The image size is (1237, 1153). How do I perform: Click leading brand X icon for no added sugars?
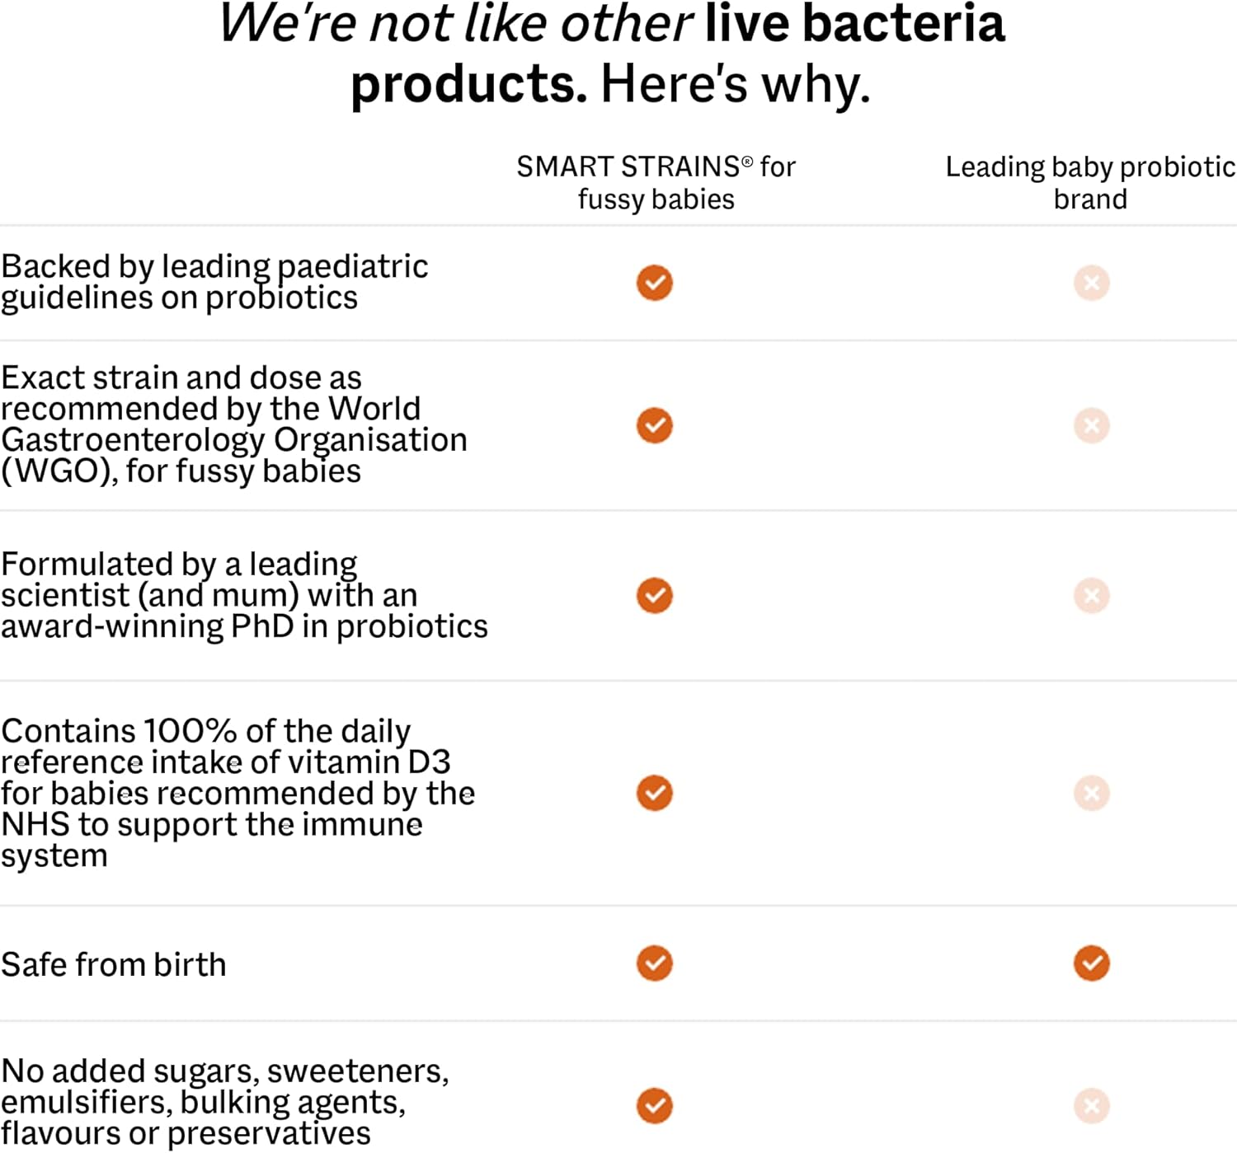pyautogui.click(x=1091, y=1105)
